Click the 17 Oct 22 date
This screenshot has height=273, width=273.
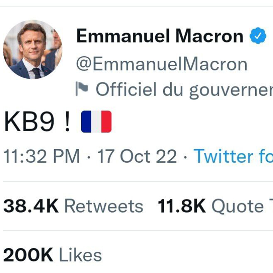(137, 156)
